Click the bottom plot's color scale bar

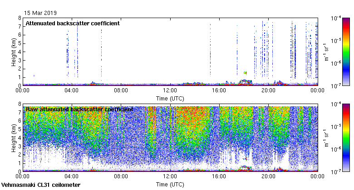346,138
